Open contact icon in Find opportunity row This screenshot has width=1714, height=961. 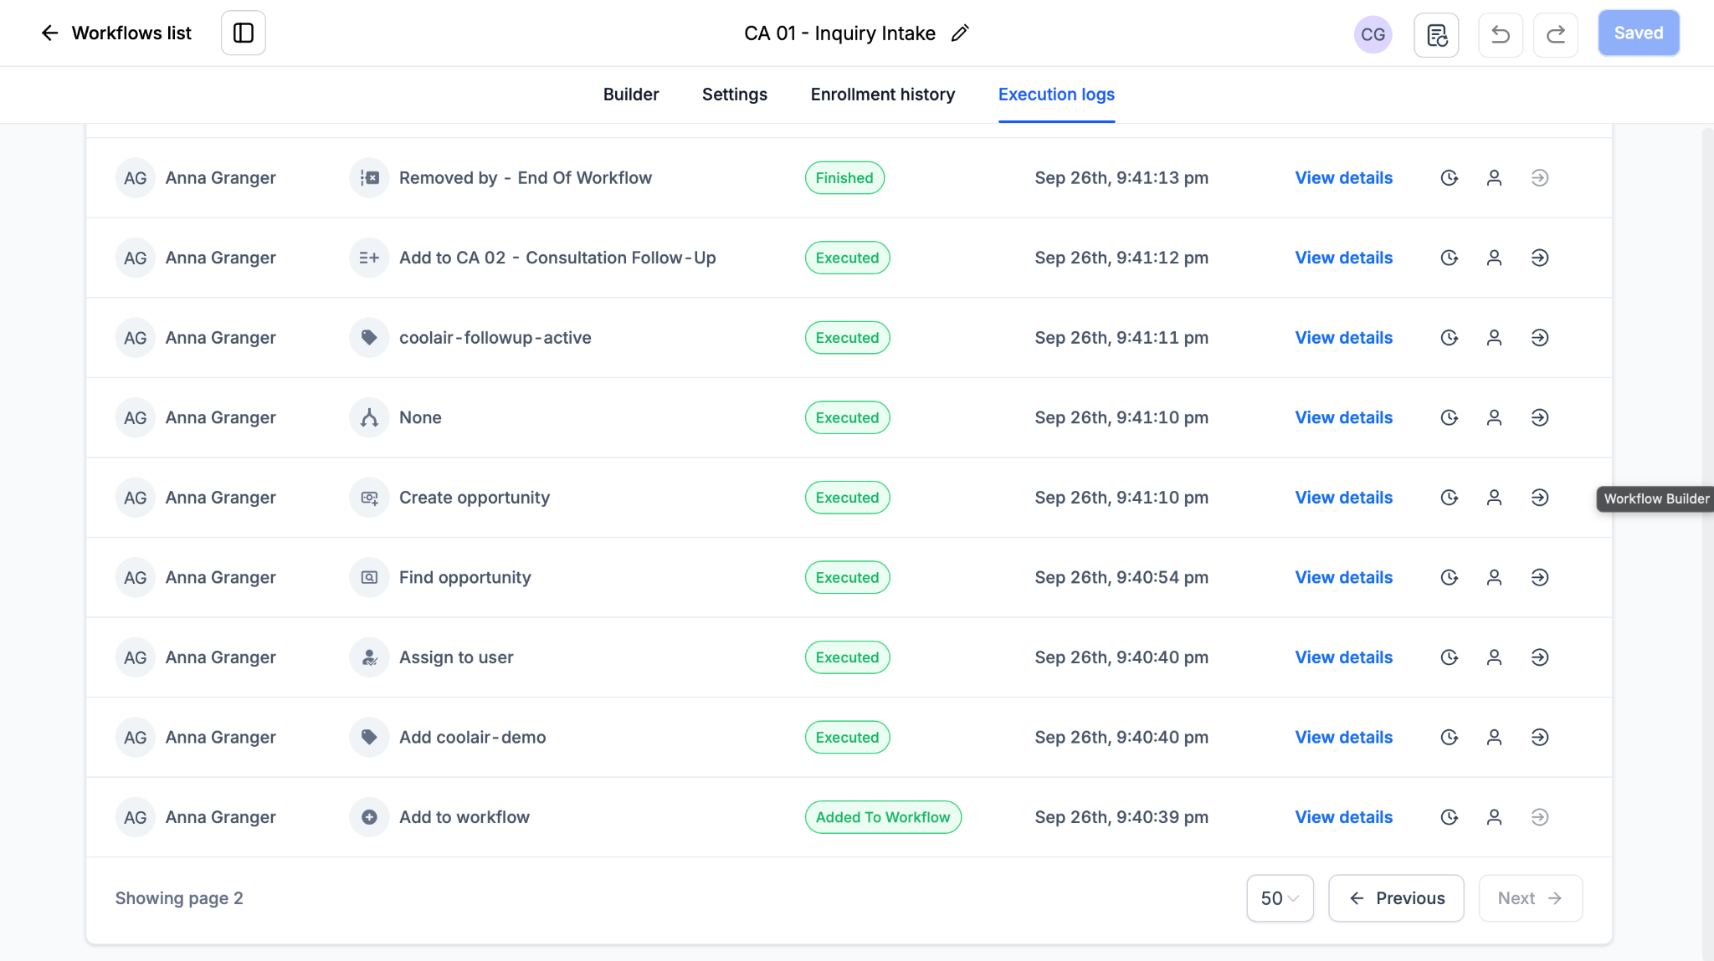(x=1494, y=577)
